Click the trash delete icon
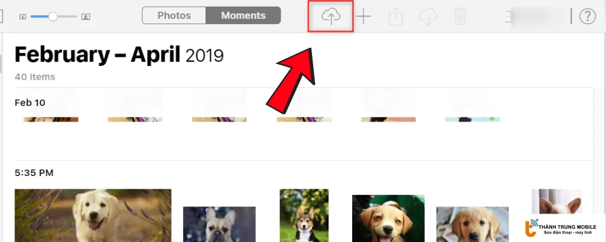Viewport: 606px width, 242px height. pyautogui.click(x=460, y=16)
